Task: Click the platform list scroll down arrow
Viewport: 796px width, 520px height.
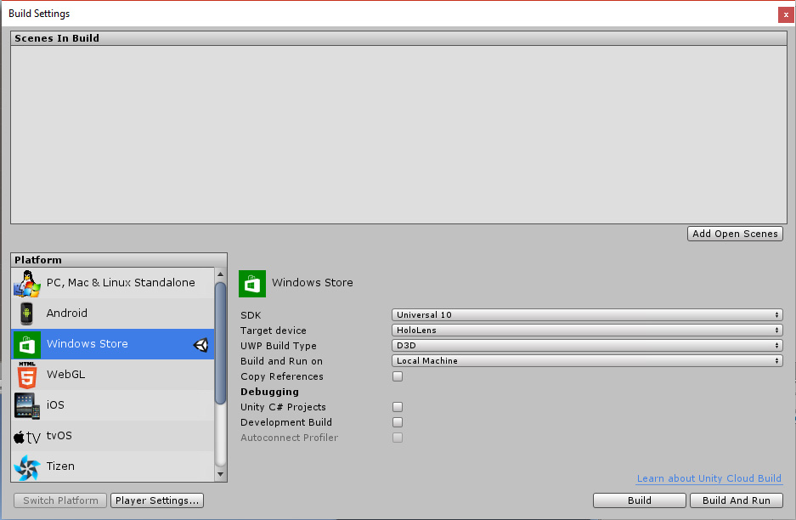Action: [x=220, y=474]
